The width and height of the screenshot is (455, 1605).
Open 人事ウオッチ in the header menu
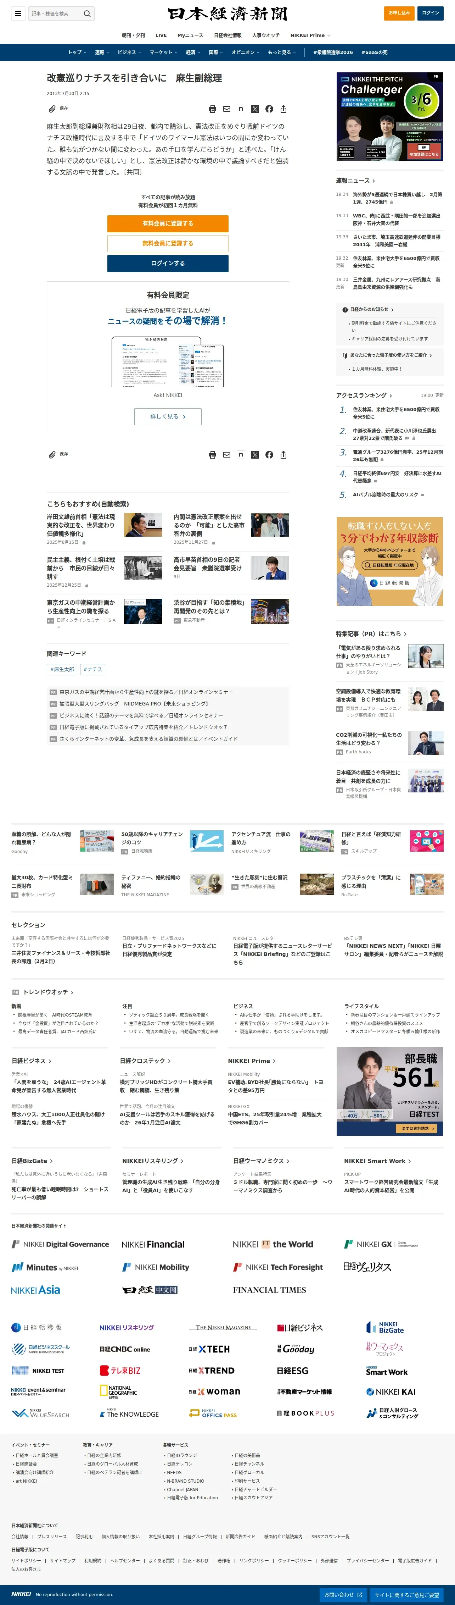[266, 35]
